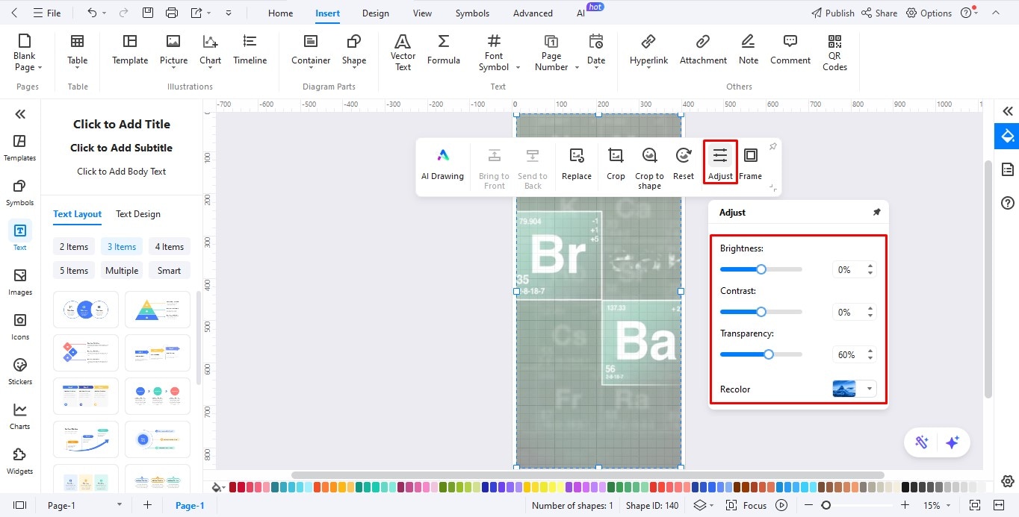Image resolution: width=1019 pixels, height=517 pixels.
Task: Open the Charts sidebar panel
Action: click(x=20, y=416)
